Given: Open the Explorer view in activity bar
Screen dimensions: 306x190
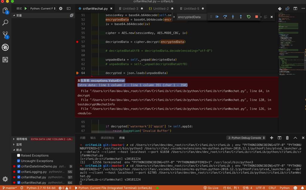Looking at the screenshot, I should pos(5,11).
